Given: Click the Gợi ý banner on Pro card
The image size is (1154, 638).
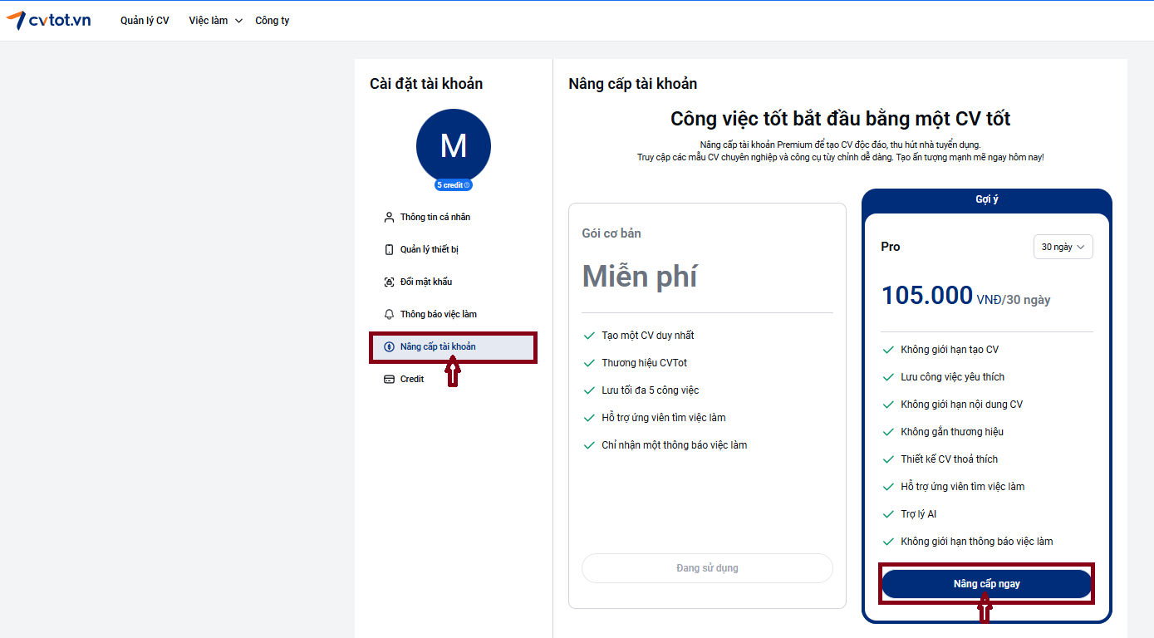Looking at the screenshot, I should (x=986, y=200).
